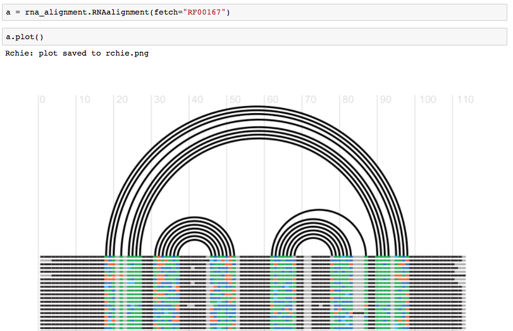
Task: Click axis label 100 on the plot
Action: coord(428,100)
